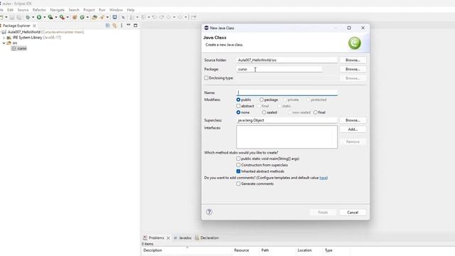The image size is (455, 256).
Task: Open the Project menu
Action: coord(89,10)
